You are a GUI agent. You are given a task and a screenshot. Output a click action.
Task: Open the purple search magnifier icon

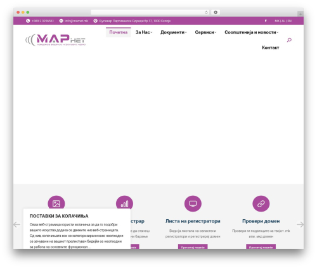(289, 40)
